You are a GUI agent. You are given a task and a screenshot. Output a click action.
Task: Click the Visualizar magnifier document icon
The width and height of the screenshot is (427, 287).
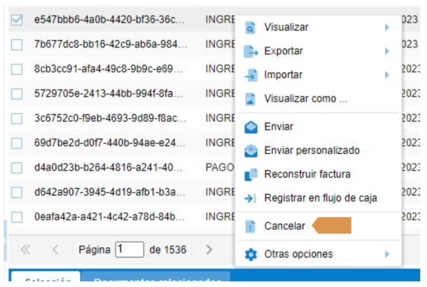click(x=250, y=27)
